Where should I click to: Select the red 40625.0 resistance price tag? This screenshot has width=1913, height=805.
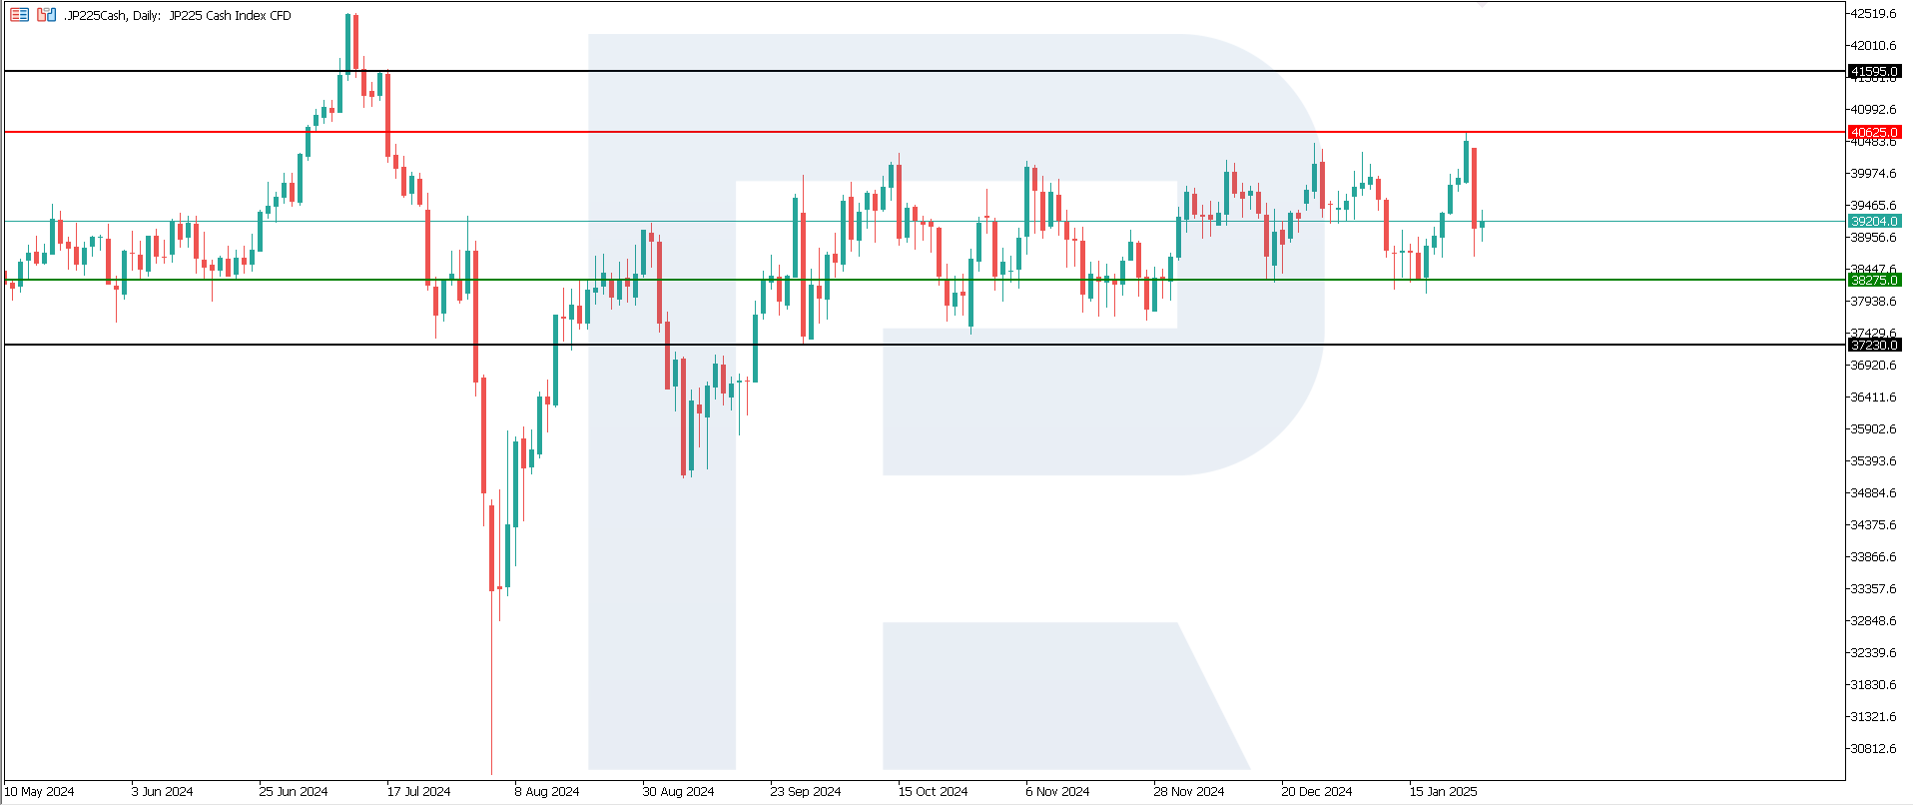pyautogui.click(x=1874, y=133)
